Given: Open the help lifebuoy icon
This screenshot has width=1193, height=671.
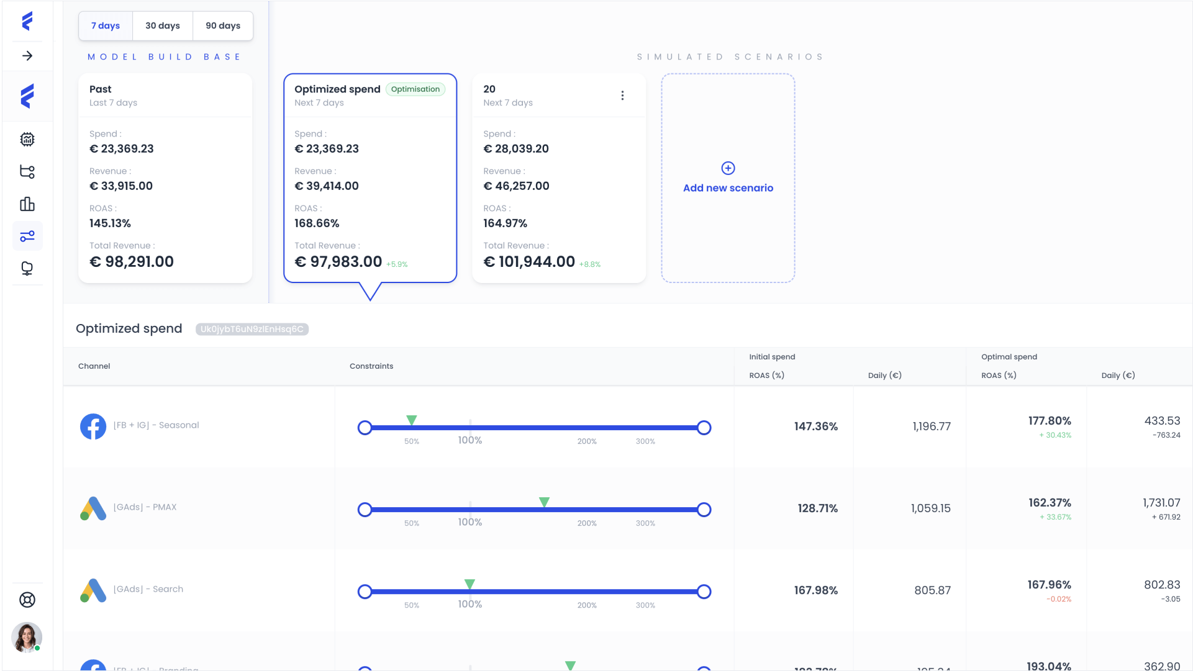Looking at the screenshot, I should (27, 600).
